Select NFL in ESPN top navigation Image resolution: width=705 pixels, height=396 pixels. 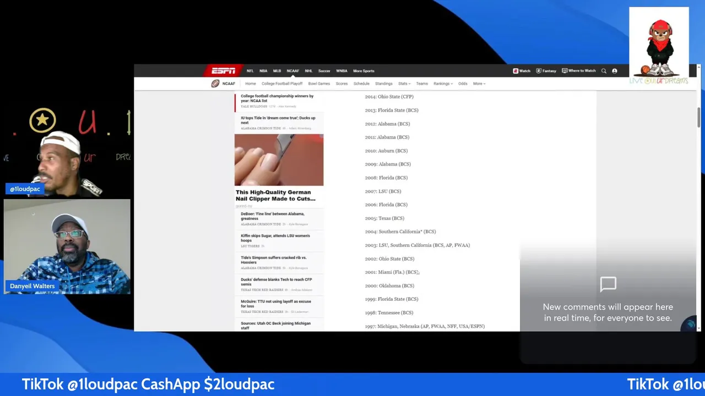point(250,70)
